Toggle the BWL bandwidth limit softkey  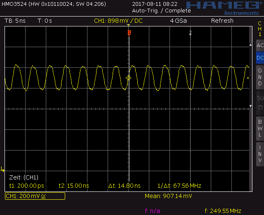tap(260, 128)
